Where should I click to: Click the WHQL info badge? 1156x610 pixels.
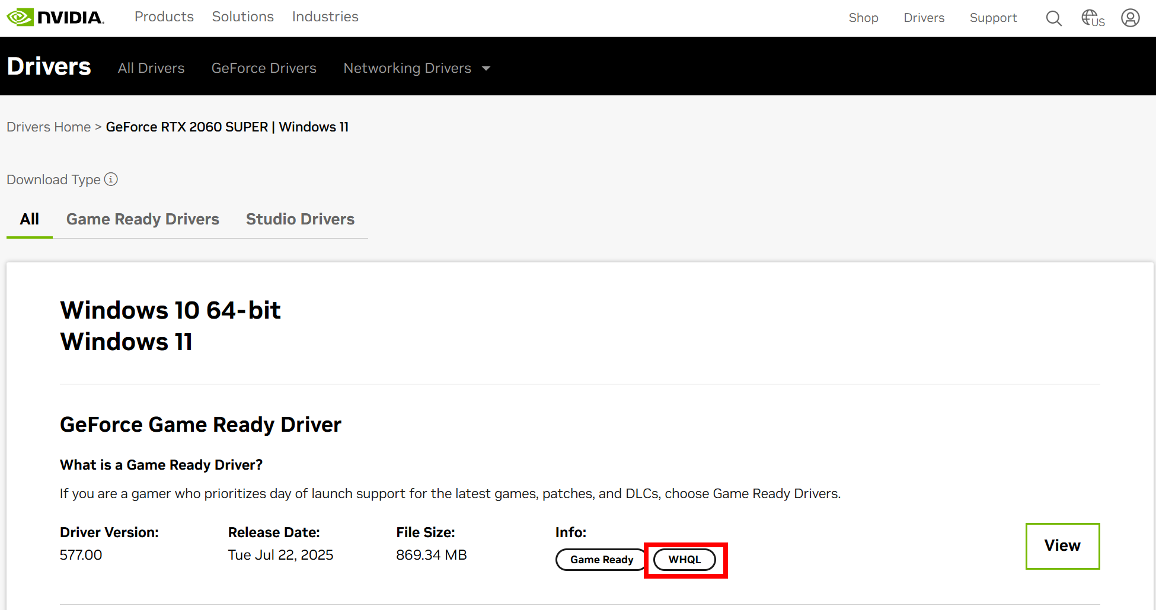pos(684,560)
